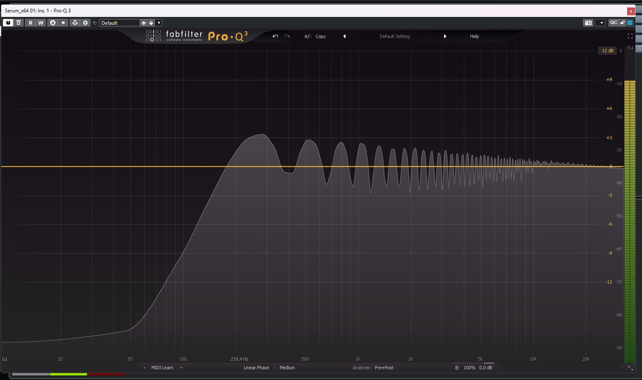Click the 1k frequency axis label

coord(358,359)
